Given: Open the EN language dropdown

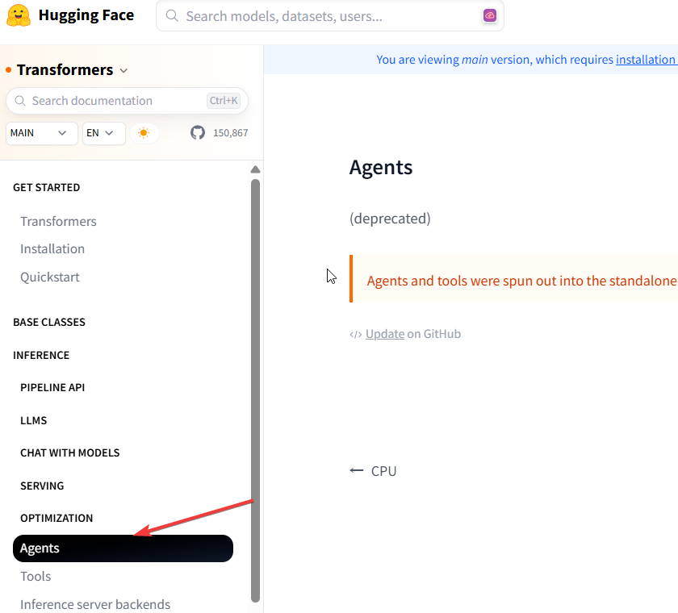Looking at the screenshot, I should [103, 133].
